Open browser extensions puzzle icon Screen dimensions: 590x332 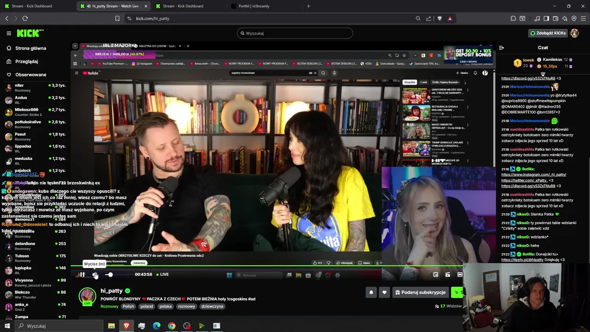tap(513, 18)
